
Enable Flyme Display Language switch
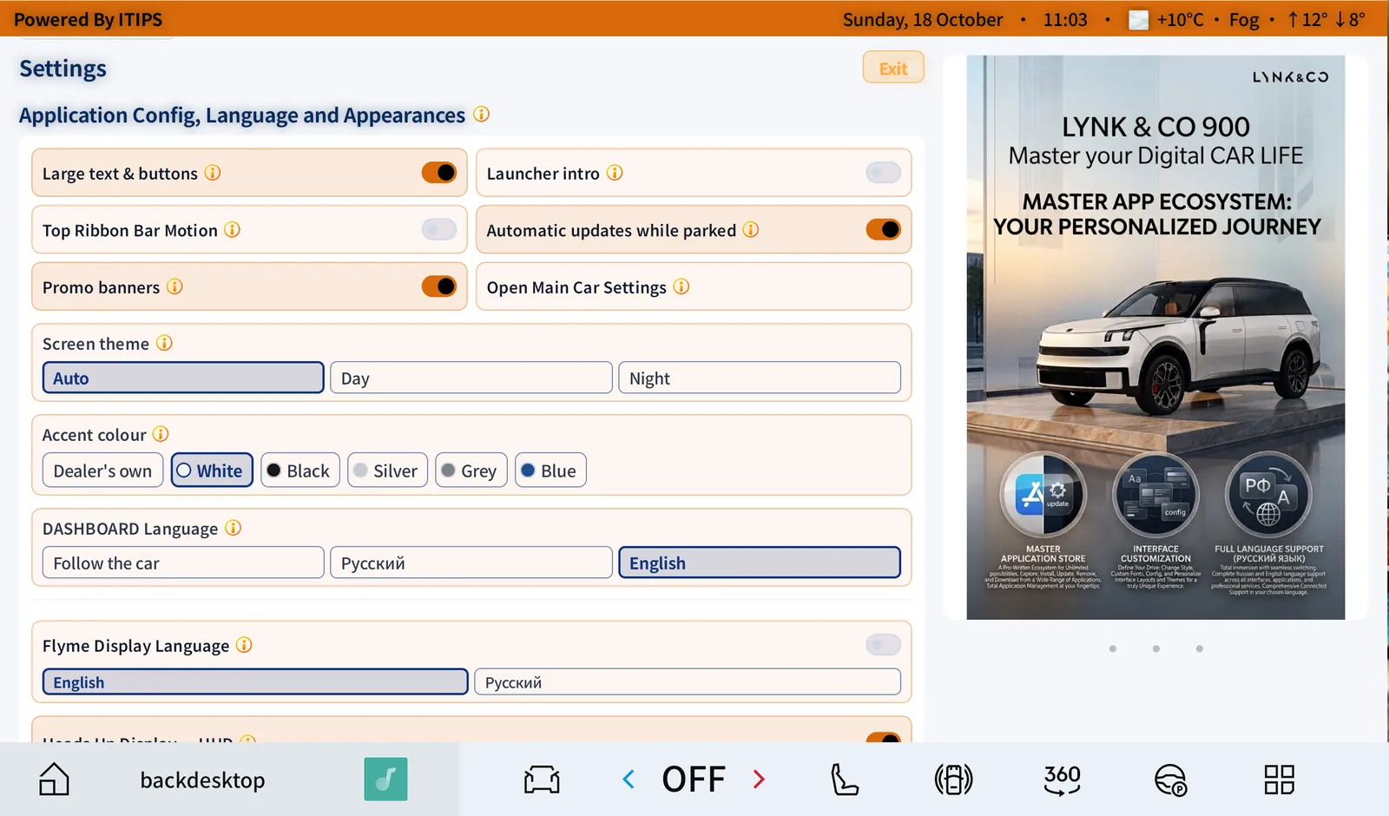click(884, 645)
